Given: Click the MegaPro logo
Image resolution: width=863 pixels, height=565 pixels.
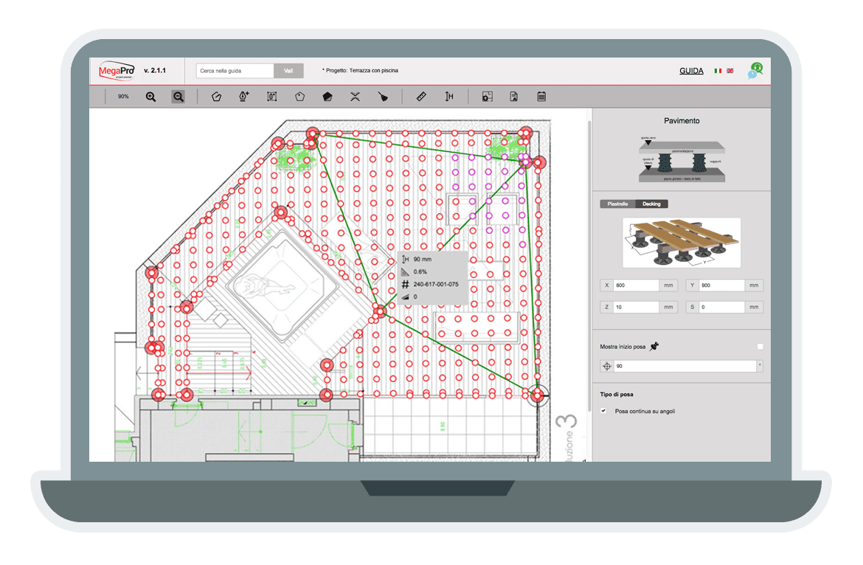Looking at the screenshot, I should tap(116, 71).
